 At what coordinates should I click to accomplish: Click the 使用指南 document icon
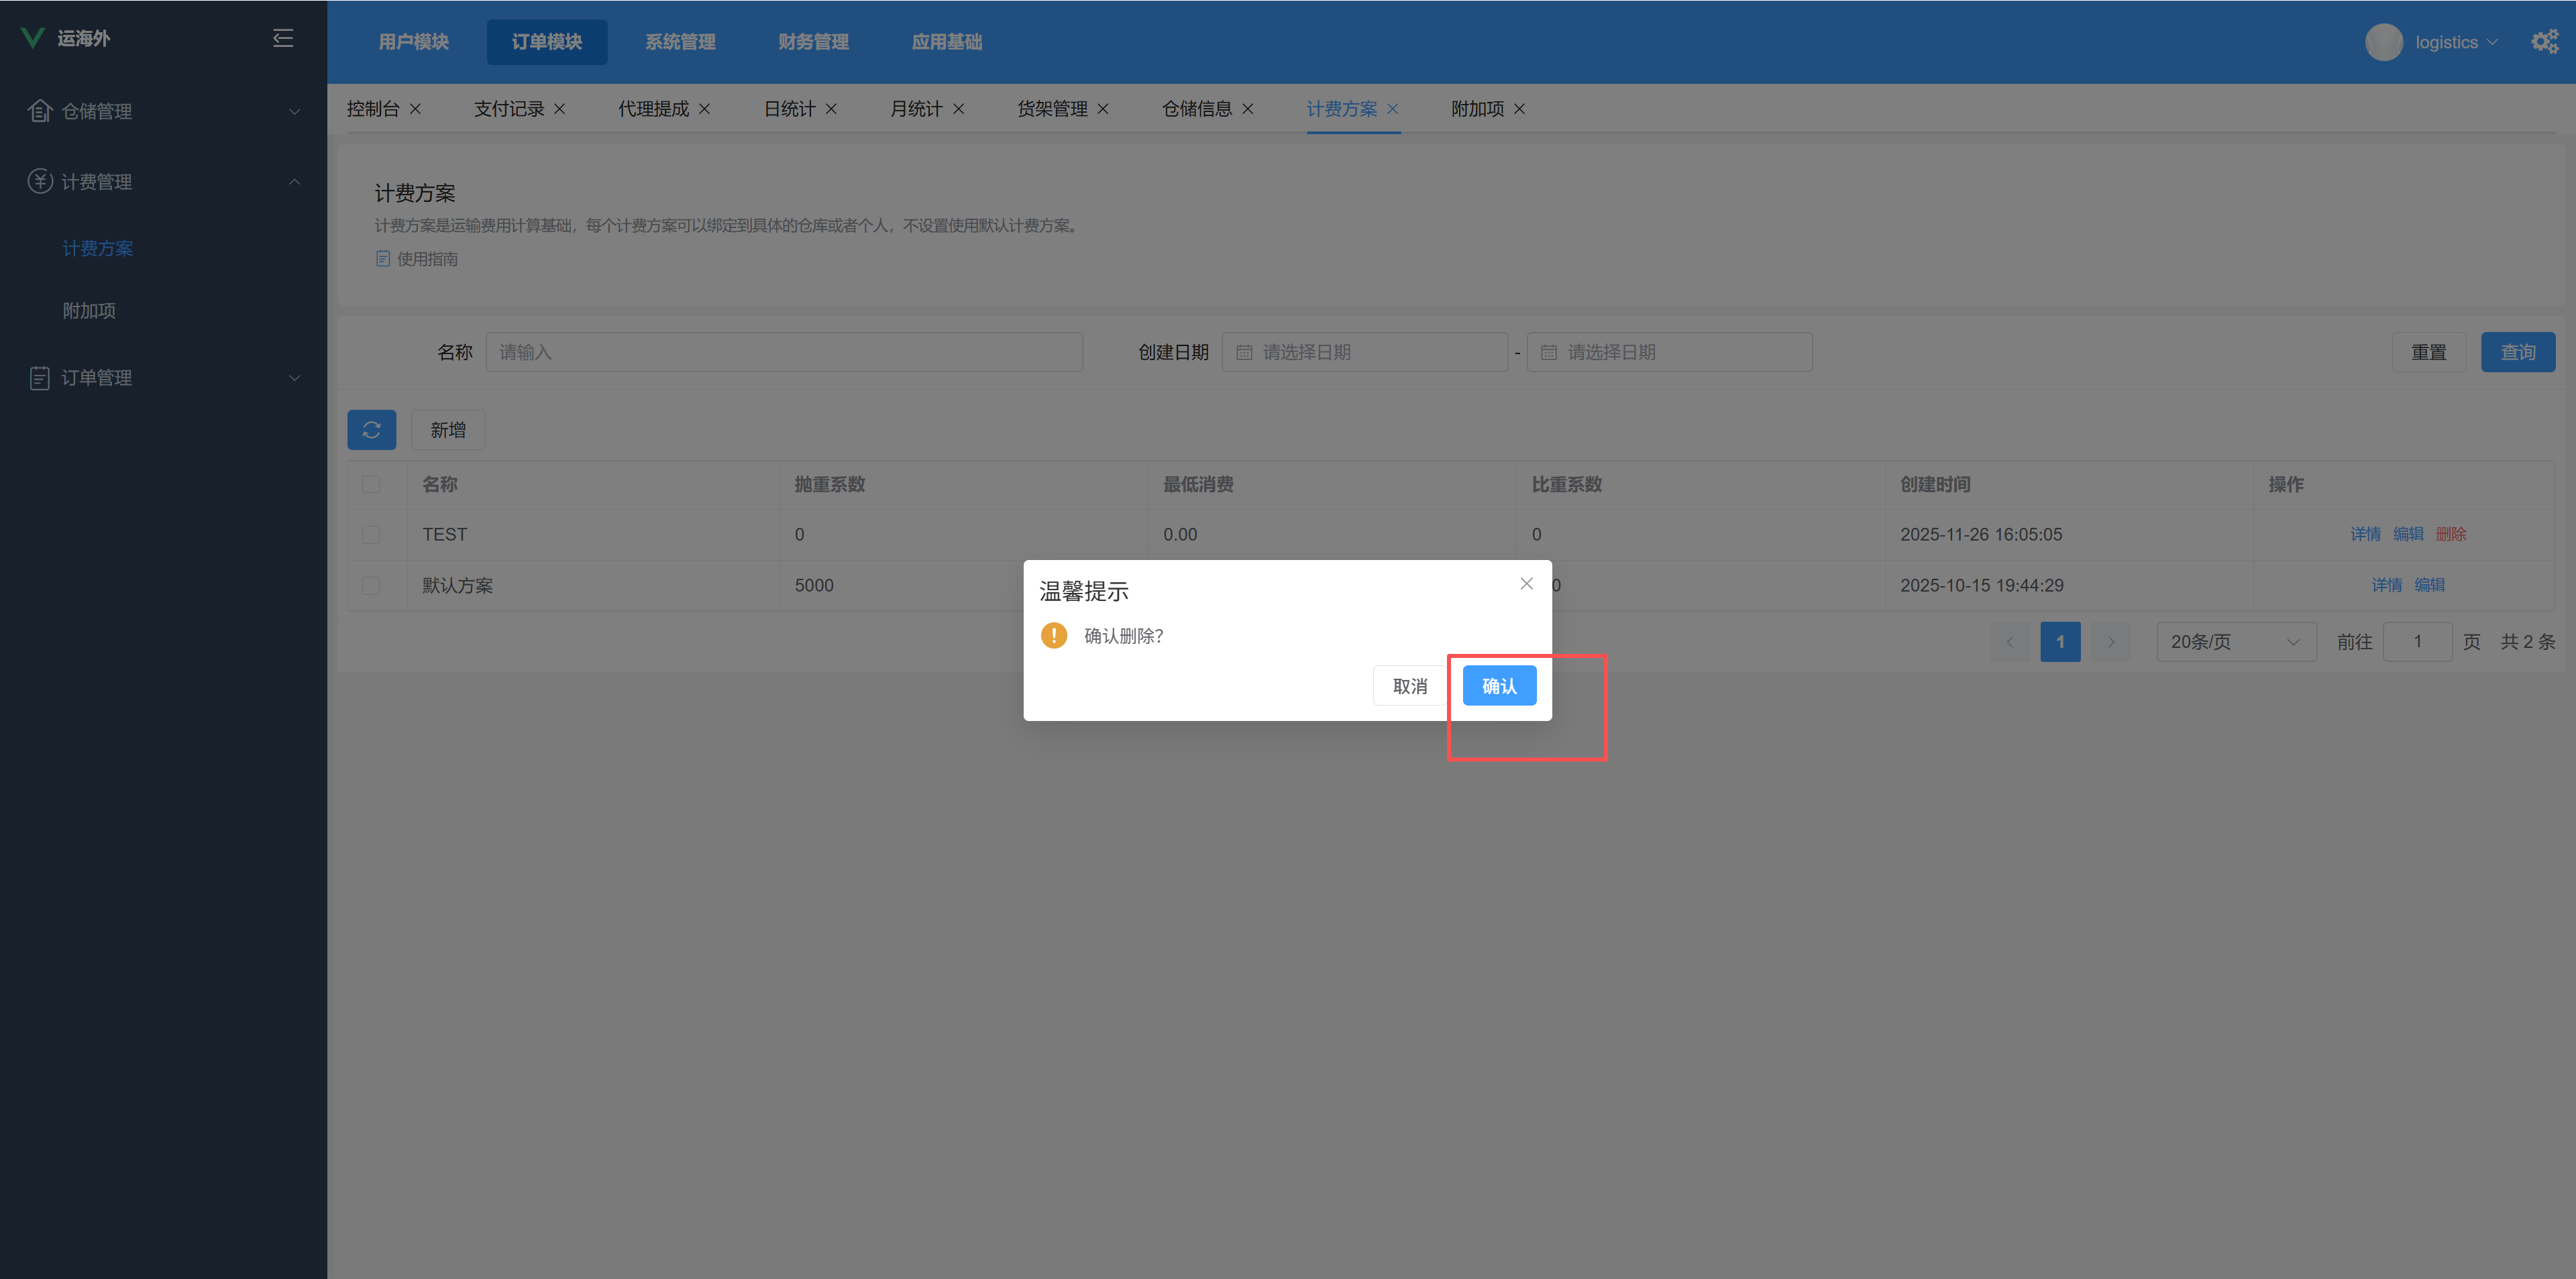click(383, 259)
